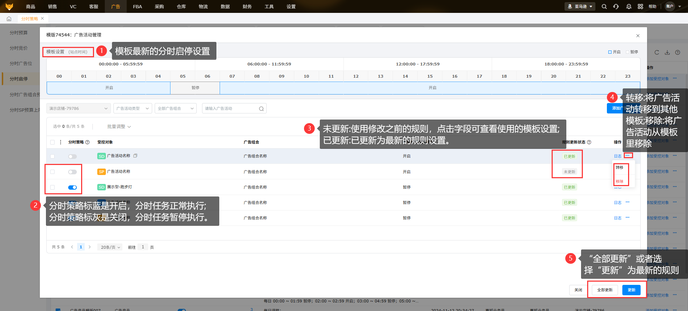The height and width of the screenshot is (311, 688).
Task: Expand the 20条/页 page size selector
Action: (x=109, y=247)
